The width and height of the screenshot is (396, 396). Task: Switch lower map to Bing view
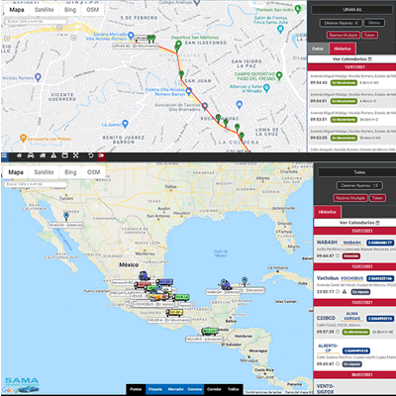70,172
